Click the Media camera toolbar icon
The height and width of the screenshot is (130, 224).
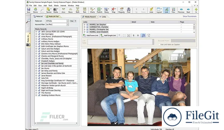55,10
